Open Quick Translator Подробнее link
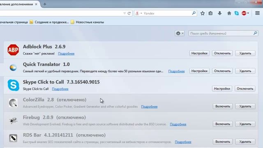Viewport: 263px width, 148px height. click(x=176, y=71)
